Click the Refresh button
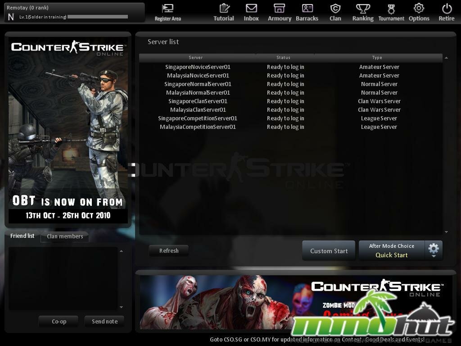This screenshot has width=461, height=346. click(x=169, y=250)
